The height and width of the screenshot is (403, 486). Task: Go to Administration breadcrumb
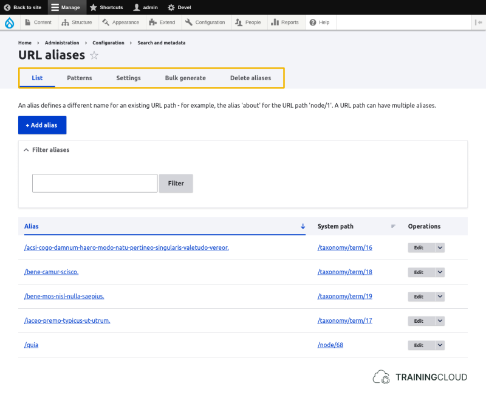click(62, 43)
